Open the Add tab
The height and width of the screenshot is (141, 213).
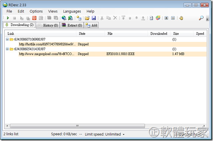coord(91,25)
